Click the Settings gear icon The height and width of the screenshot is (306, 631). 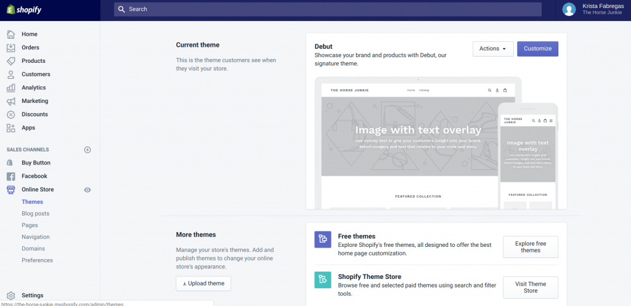(x=11, y=295)
